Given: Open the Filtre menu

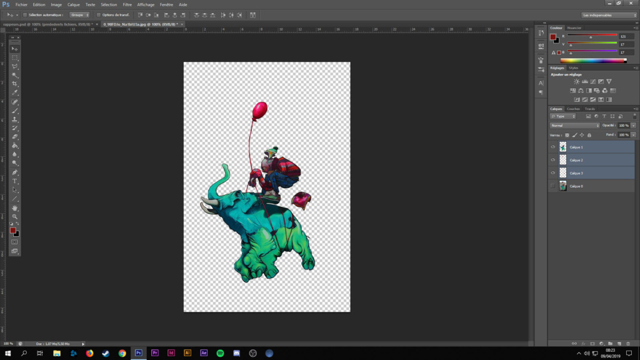Looking at the screenshot, I should [127, 5].
